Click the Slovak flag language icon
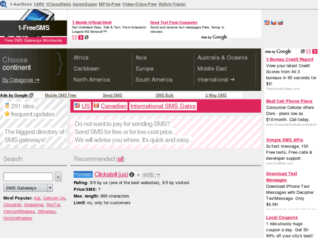318x238 pixels. point(280,22)
